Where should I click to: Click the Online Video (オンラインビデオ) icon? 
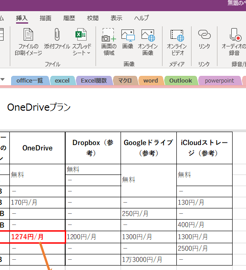tap(177, 35)
